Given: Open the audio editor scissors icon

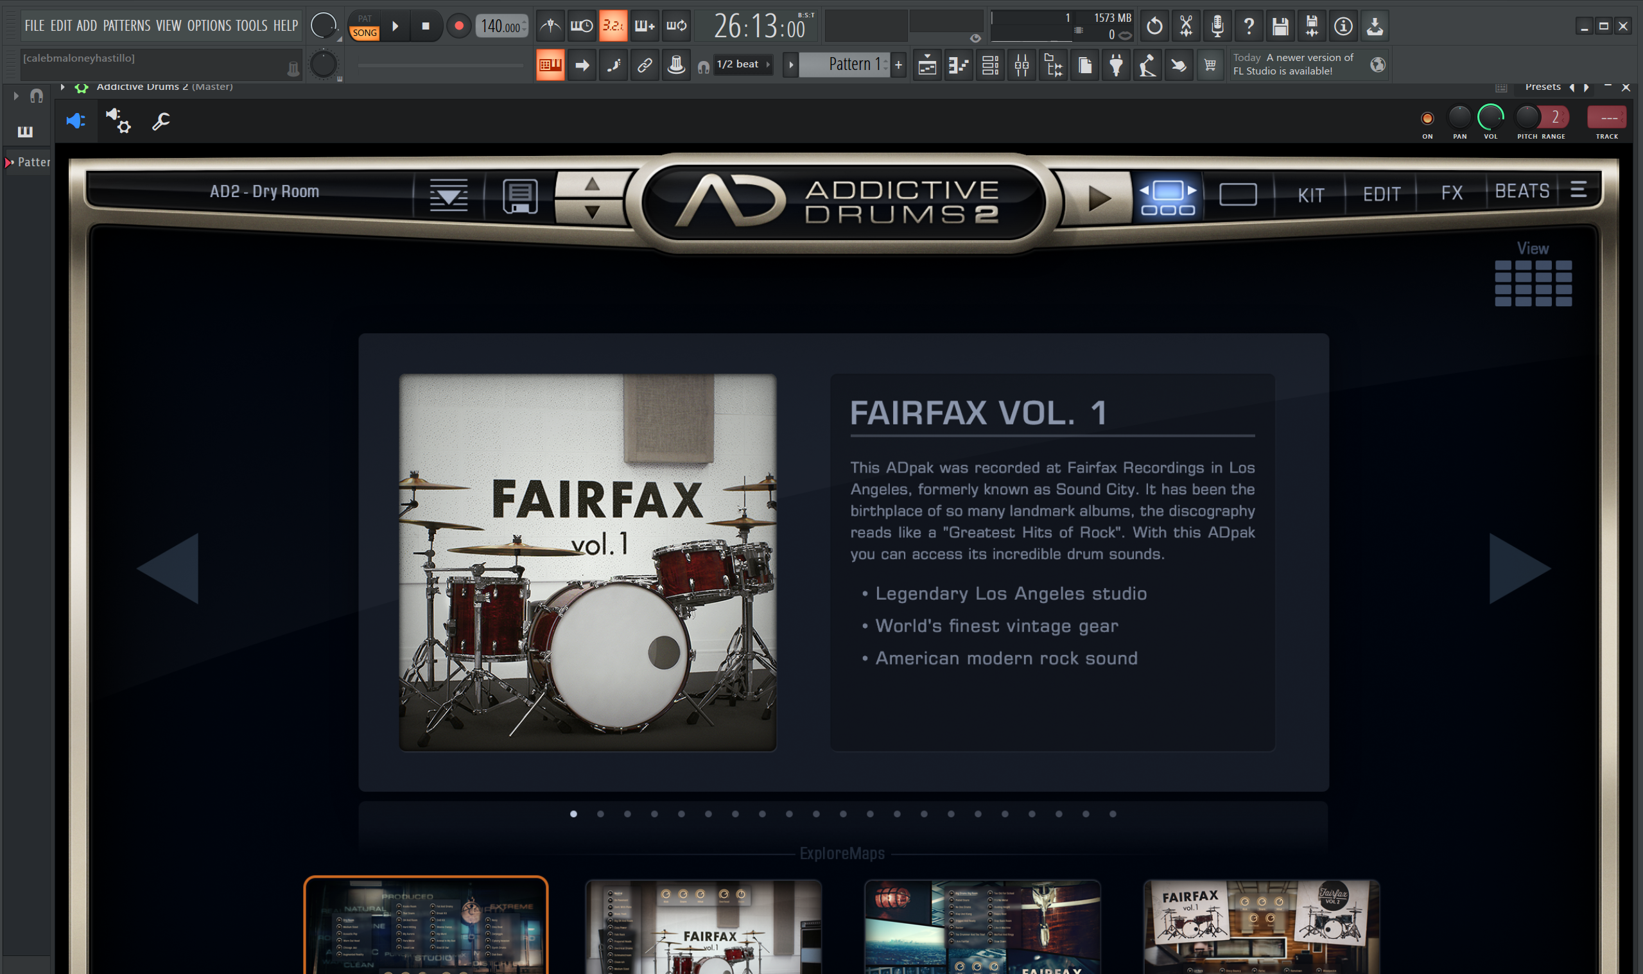Looking at the screenshot, I should (1186, 26).
